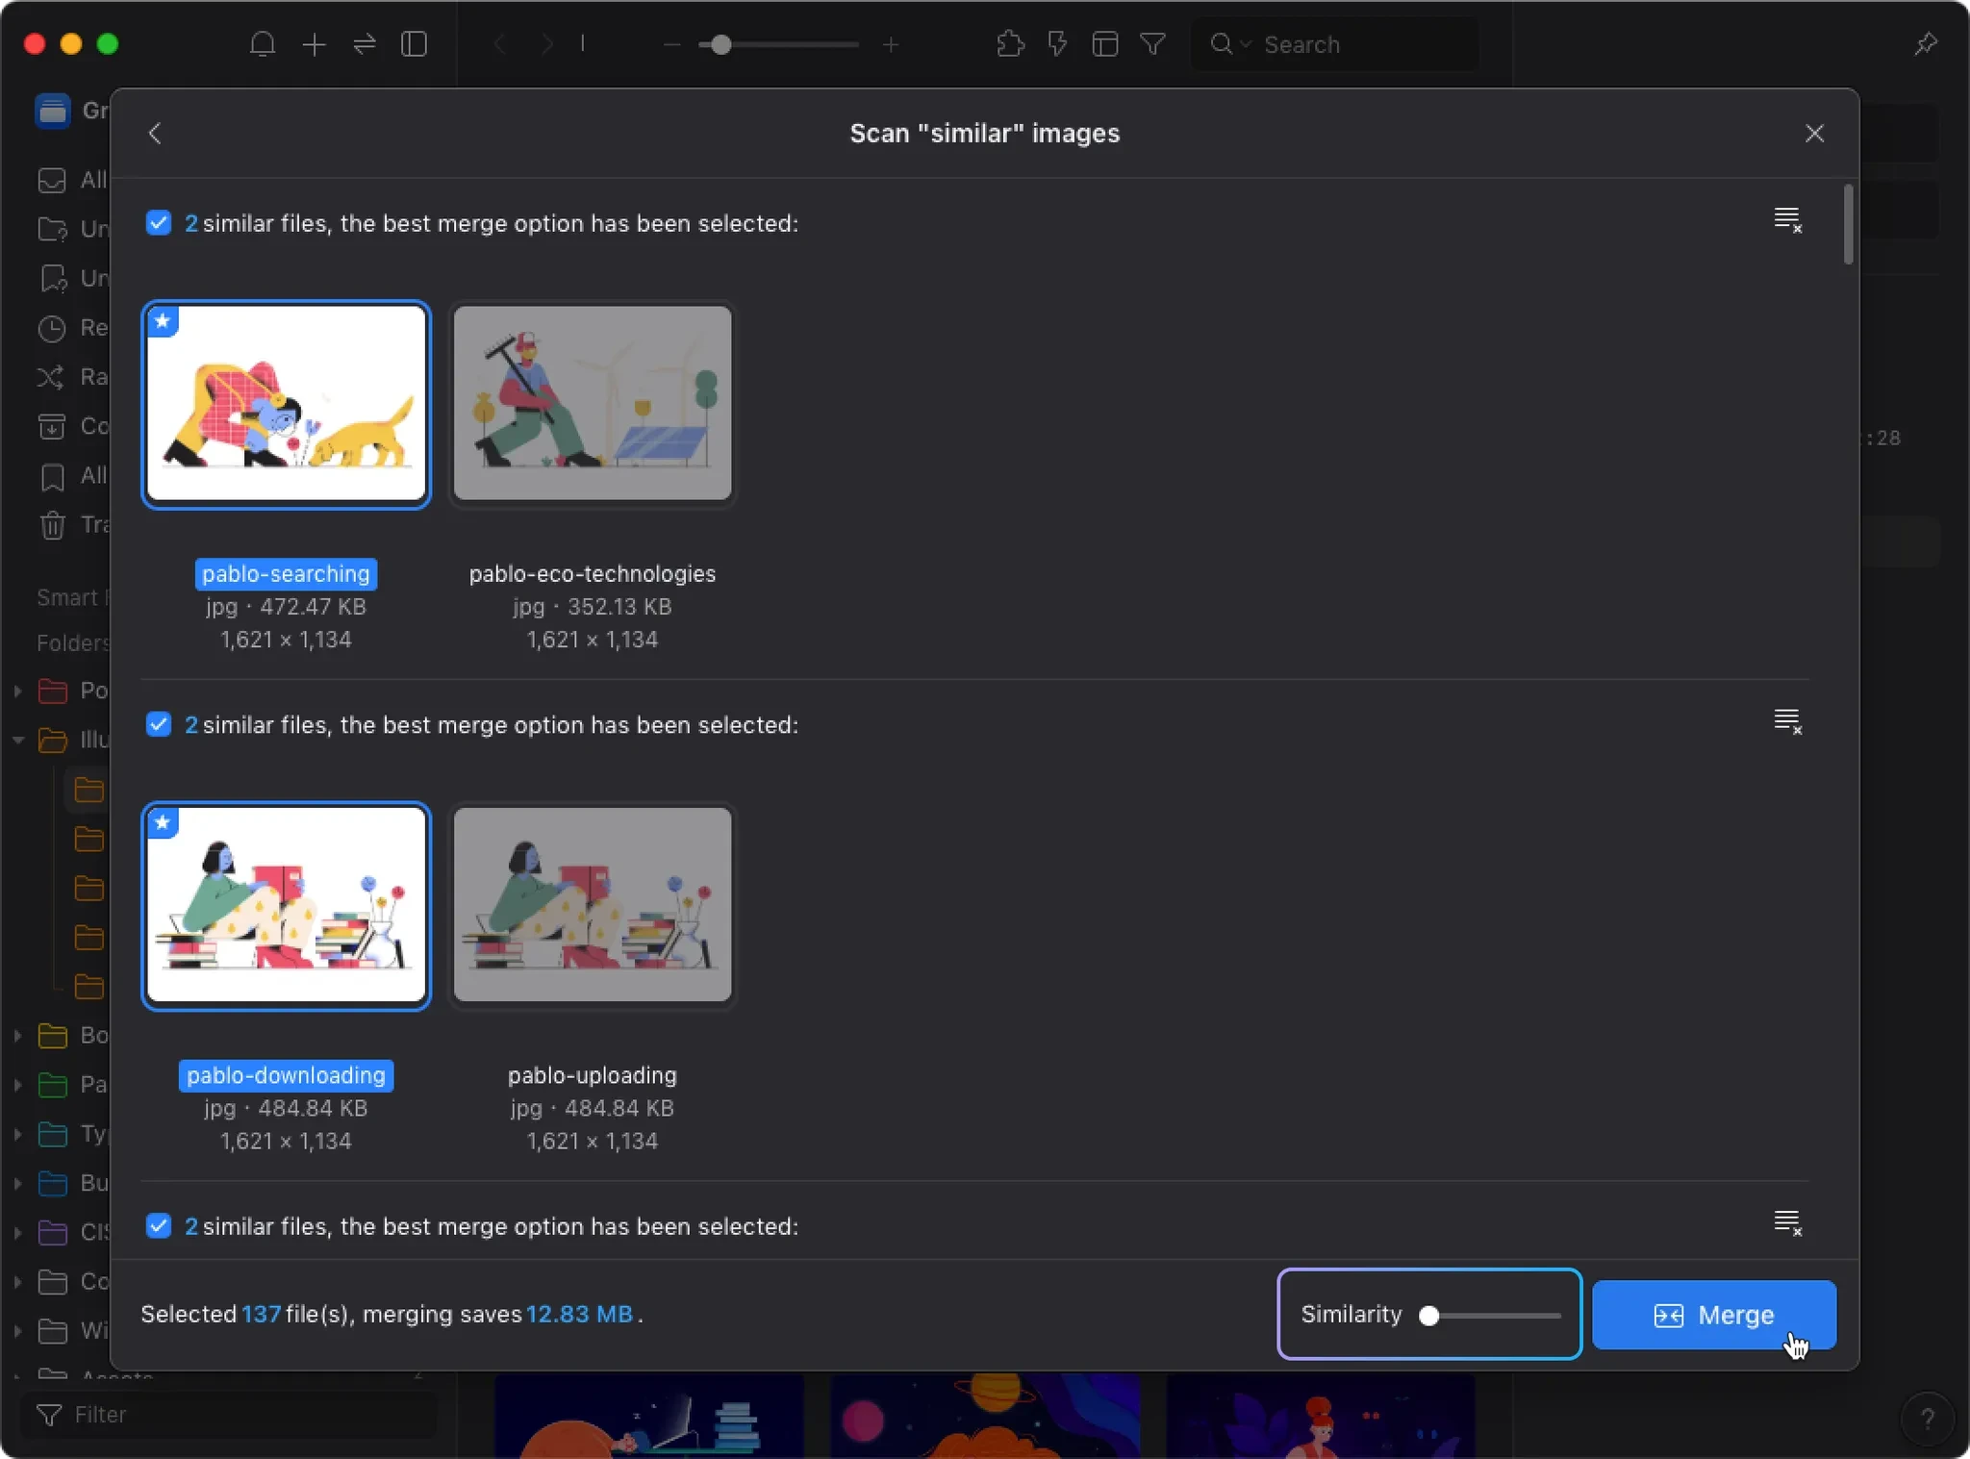The width and height of the screenshot is (1970, 1459).
Task: Click the All inbox icon in sidebar
Action: pos(51,180)
